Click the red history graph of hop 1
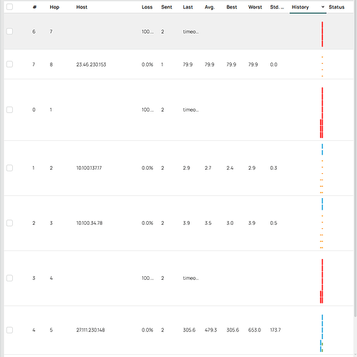 click(321, 112)
